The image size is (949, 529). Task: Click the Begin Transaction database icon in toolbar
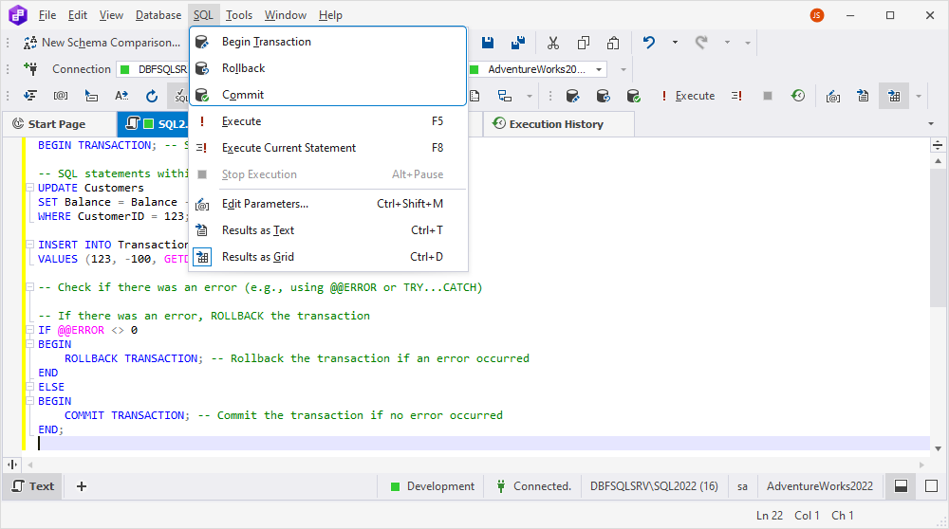click(572, 96)
